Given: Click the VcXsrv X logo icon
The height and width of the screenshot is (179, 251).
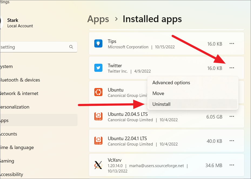Looking at the screenshot, I should pos(98,165).
